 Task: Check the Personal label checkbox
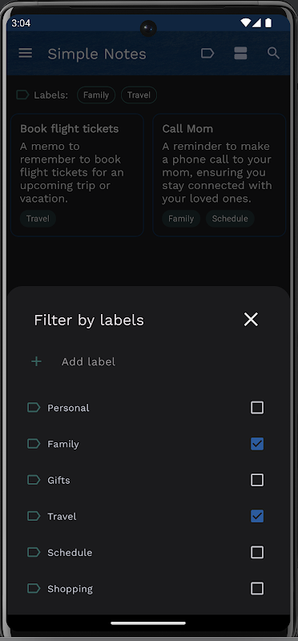coord(257,408)
